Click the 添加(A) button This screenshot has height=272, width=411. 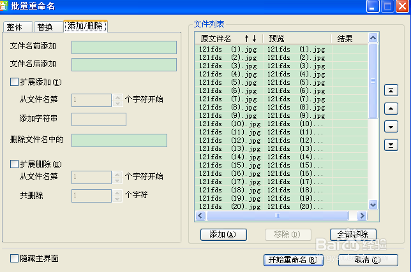223,234
